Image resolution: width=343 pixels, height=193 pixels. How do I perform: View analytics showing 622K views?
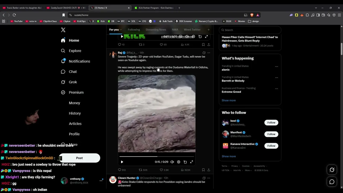click(x=186, y=170)
